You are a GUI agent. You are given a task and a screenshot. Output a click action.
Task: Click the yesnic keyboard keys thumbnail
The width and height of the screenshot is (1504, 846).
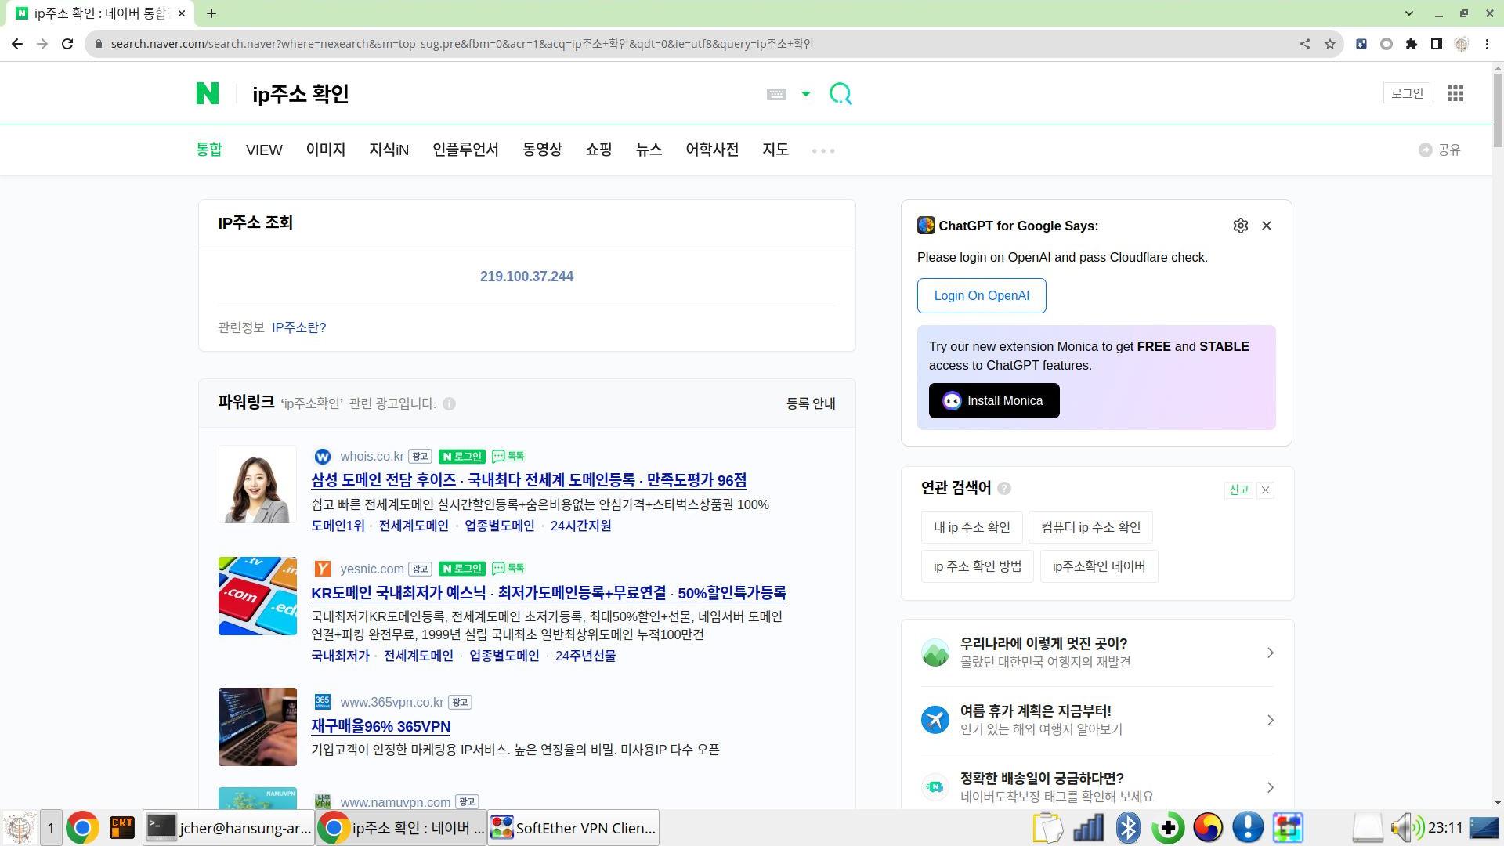click(258, 596)
